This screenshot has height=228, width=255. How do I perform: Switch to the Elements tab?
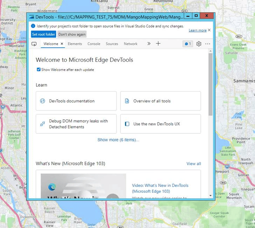click(75, 44)
